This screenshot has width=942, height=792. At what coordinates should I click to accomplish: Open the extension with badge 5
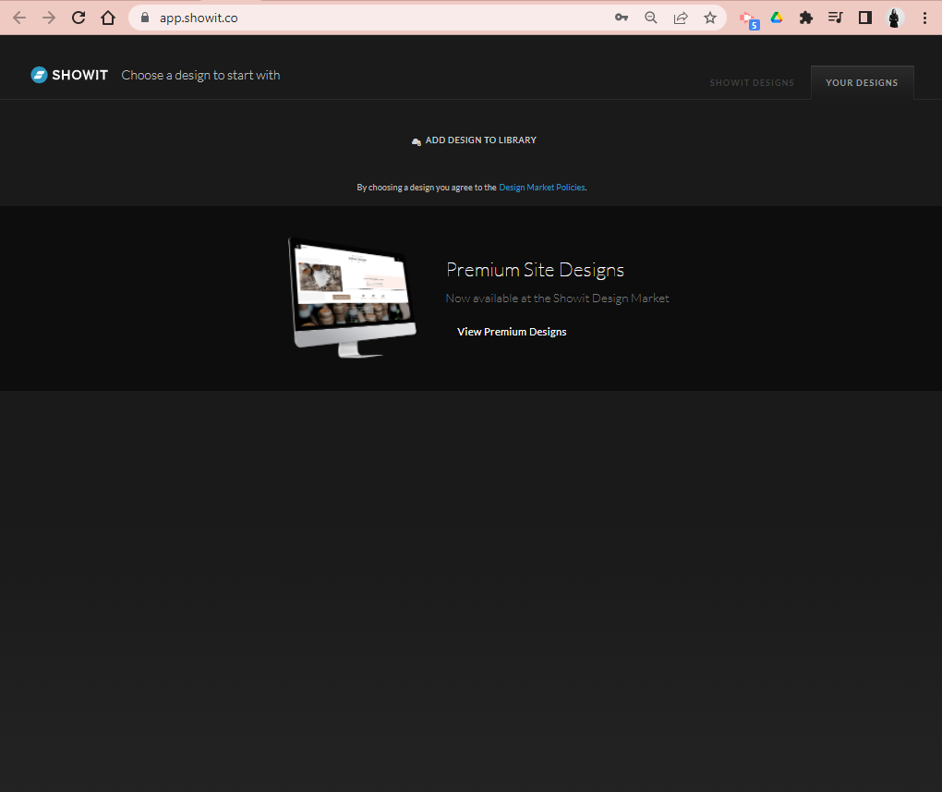(749, 19)
